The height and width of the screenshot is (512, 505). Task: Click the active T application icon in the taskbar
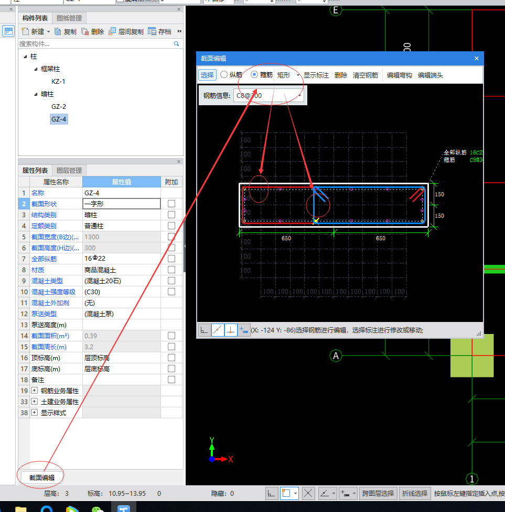(x=124, y=509)
